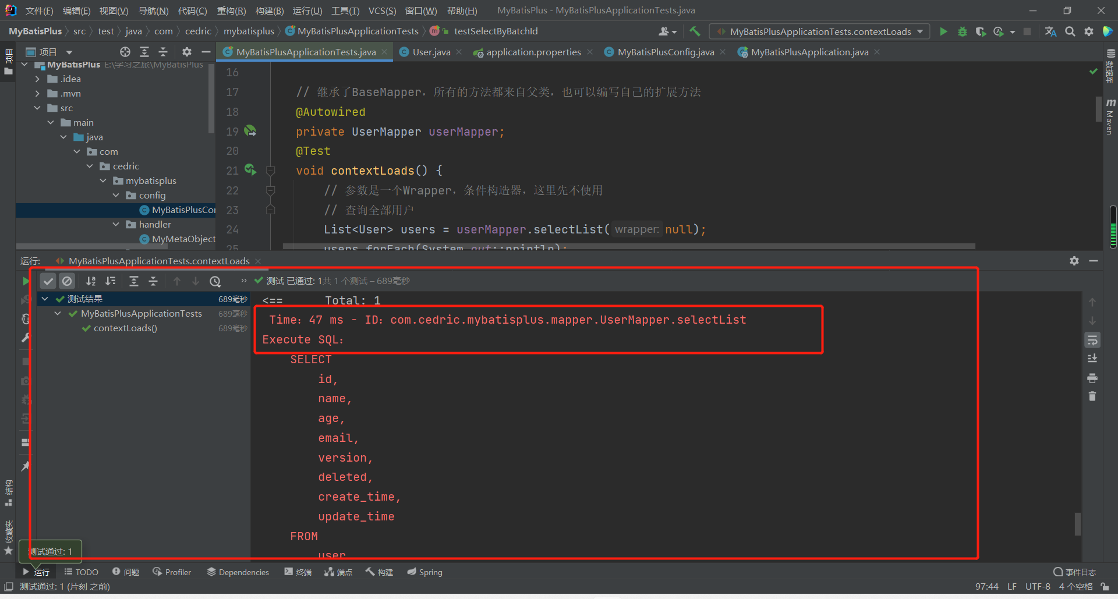Open Search Everywhere via the magnifier icon
Viewport: 1118px width, 599px height.
[1070, 31]
